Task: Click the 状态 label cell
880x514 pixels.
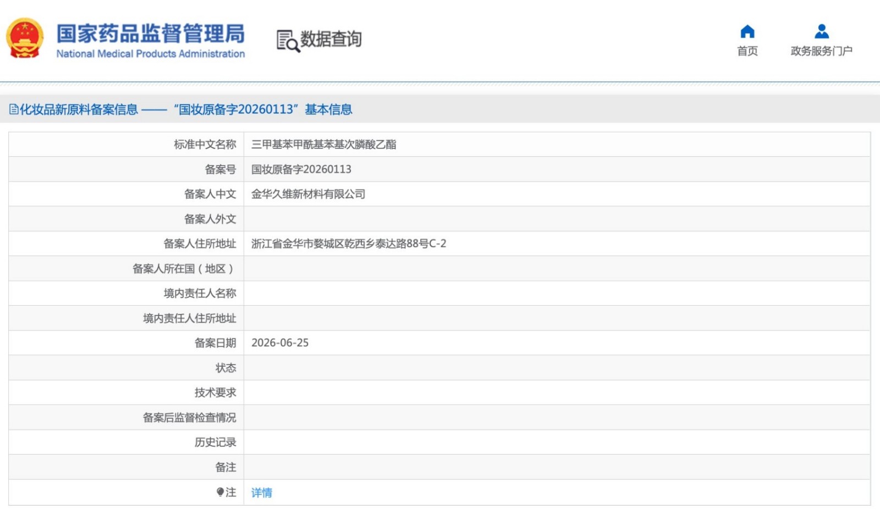Action: click(127, 368)
